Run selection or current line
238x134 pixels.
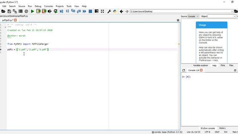click(x=49, y=11)
